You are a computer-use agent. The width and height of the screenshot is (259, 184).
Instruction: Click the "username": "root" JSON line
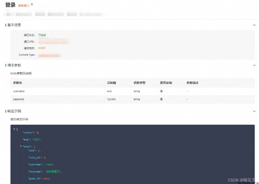[41, 165]
